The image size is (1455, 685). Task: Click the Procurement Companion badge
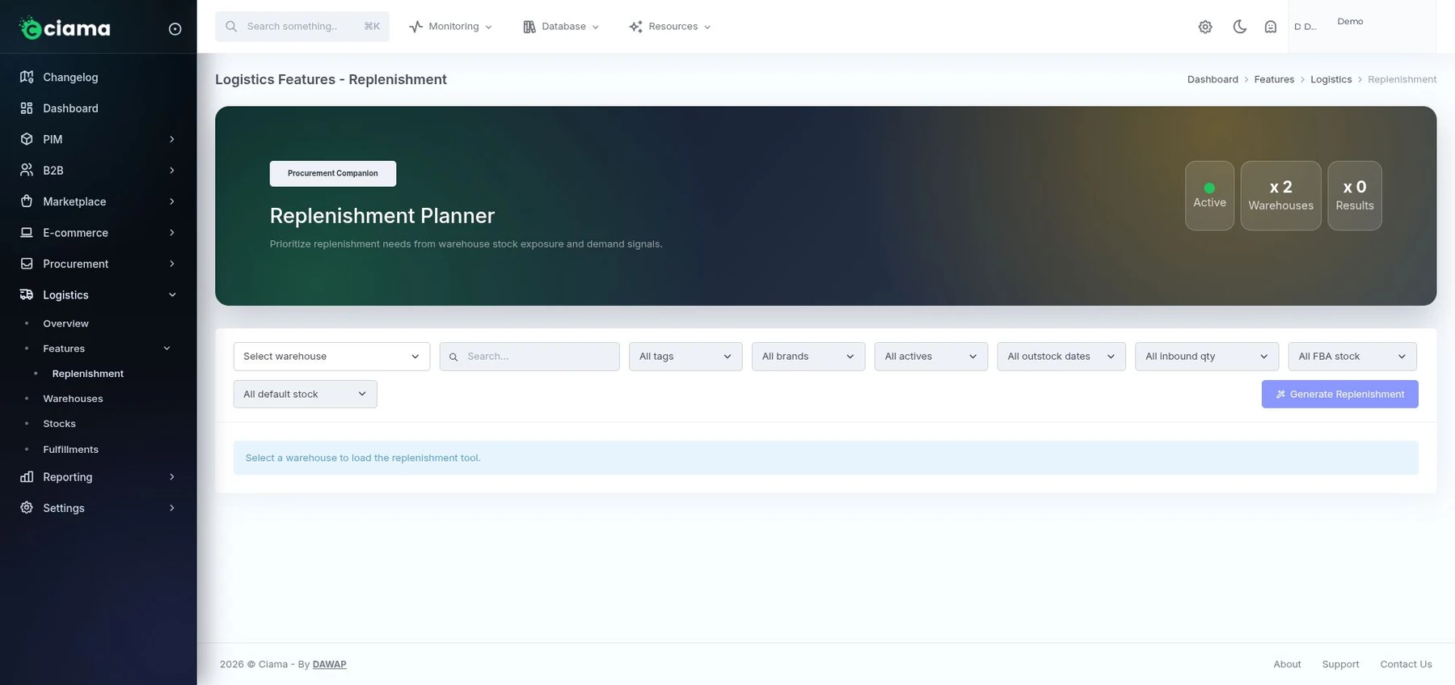coord(332,173)
